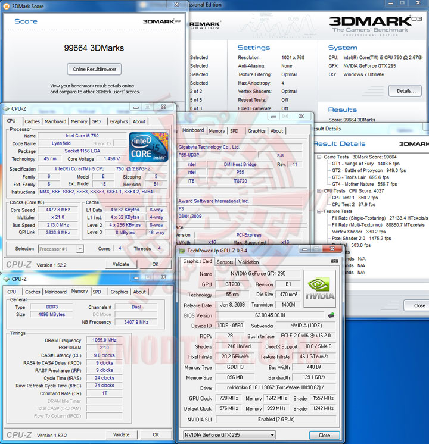Select CPU Test 1 result row

pyautogui.click(x=355, y=198)
